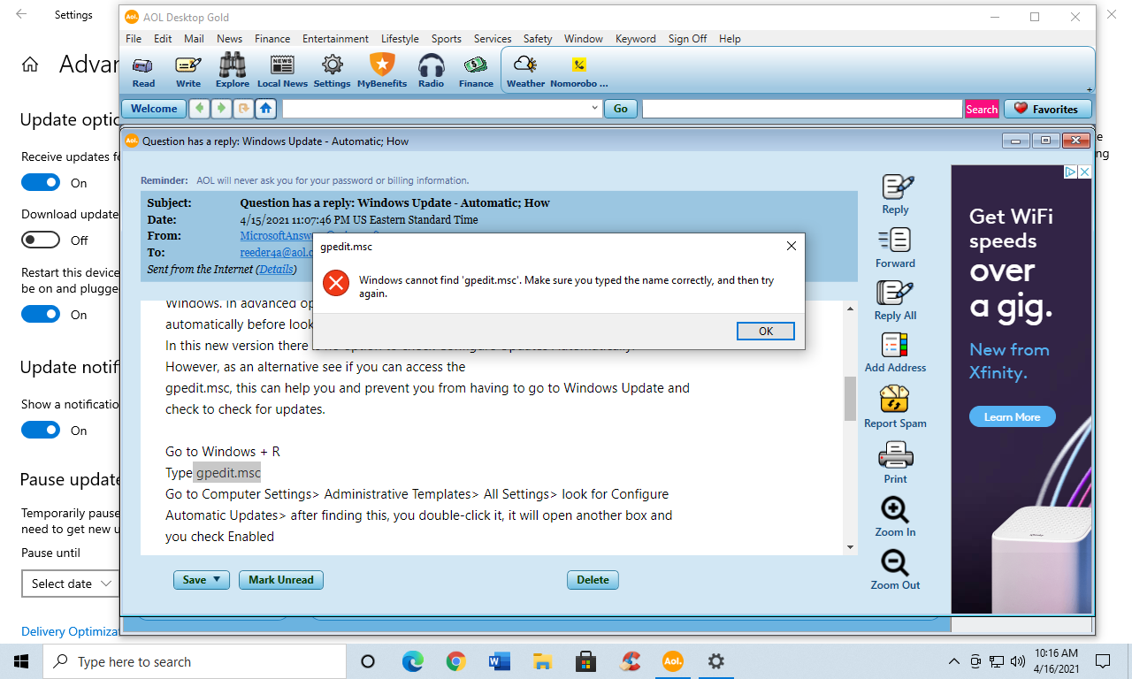Click the Zoom Out magnifier icon

(x=895, y=569)
